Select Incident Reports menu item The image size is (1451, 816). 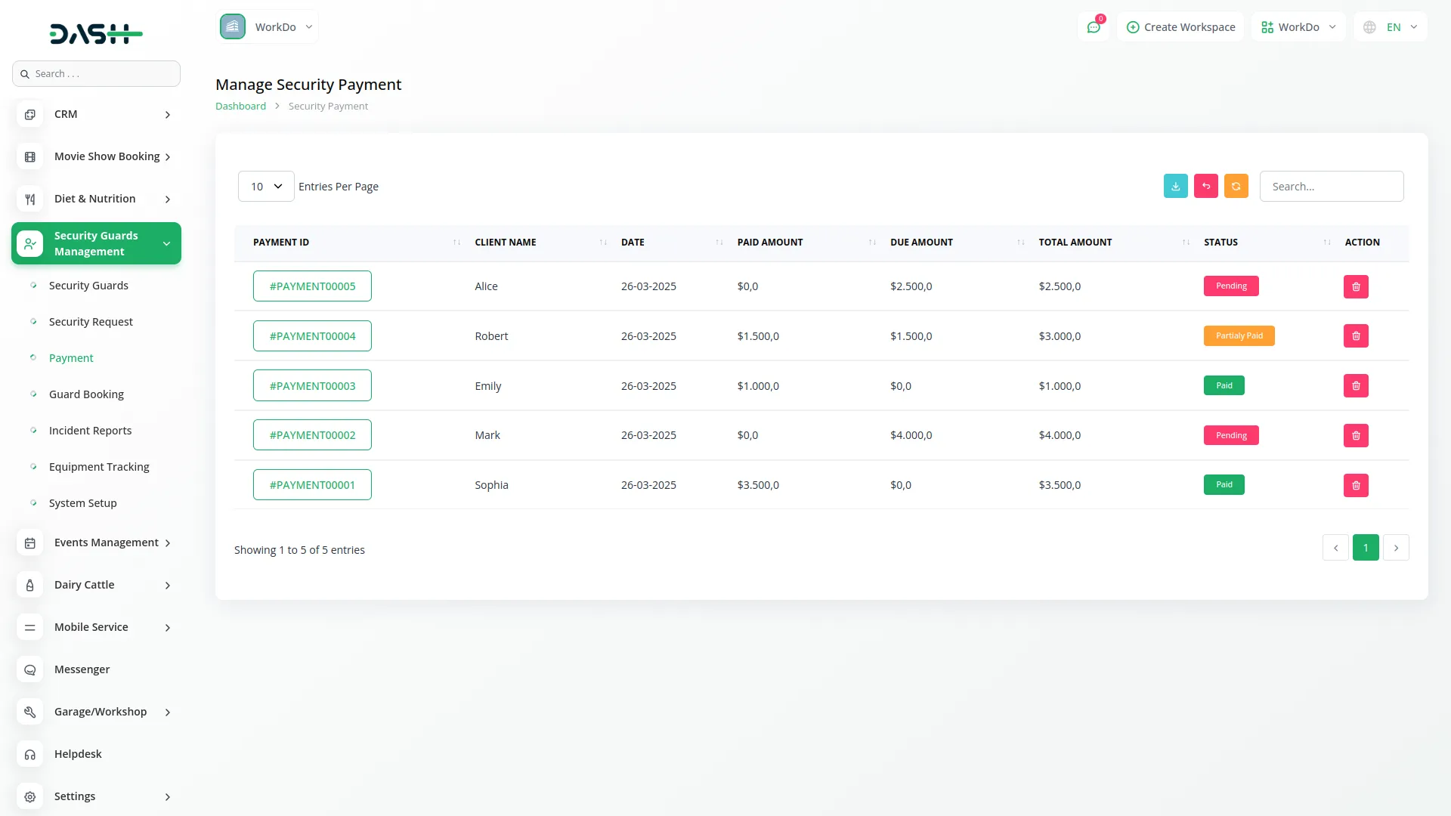pos(90,431)
